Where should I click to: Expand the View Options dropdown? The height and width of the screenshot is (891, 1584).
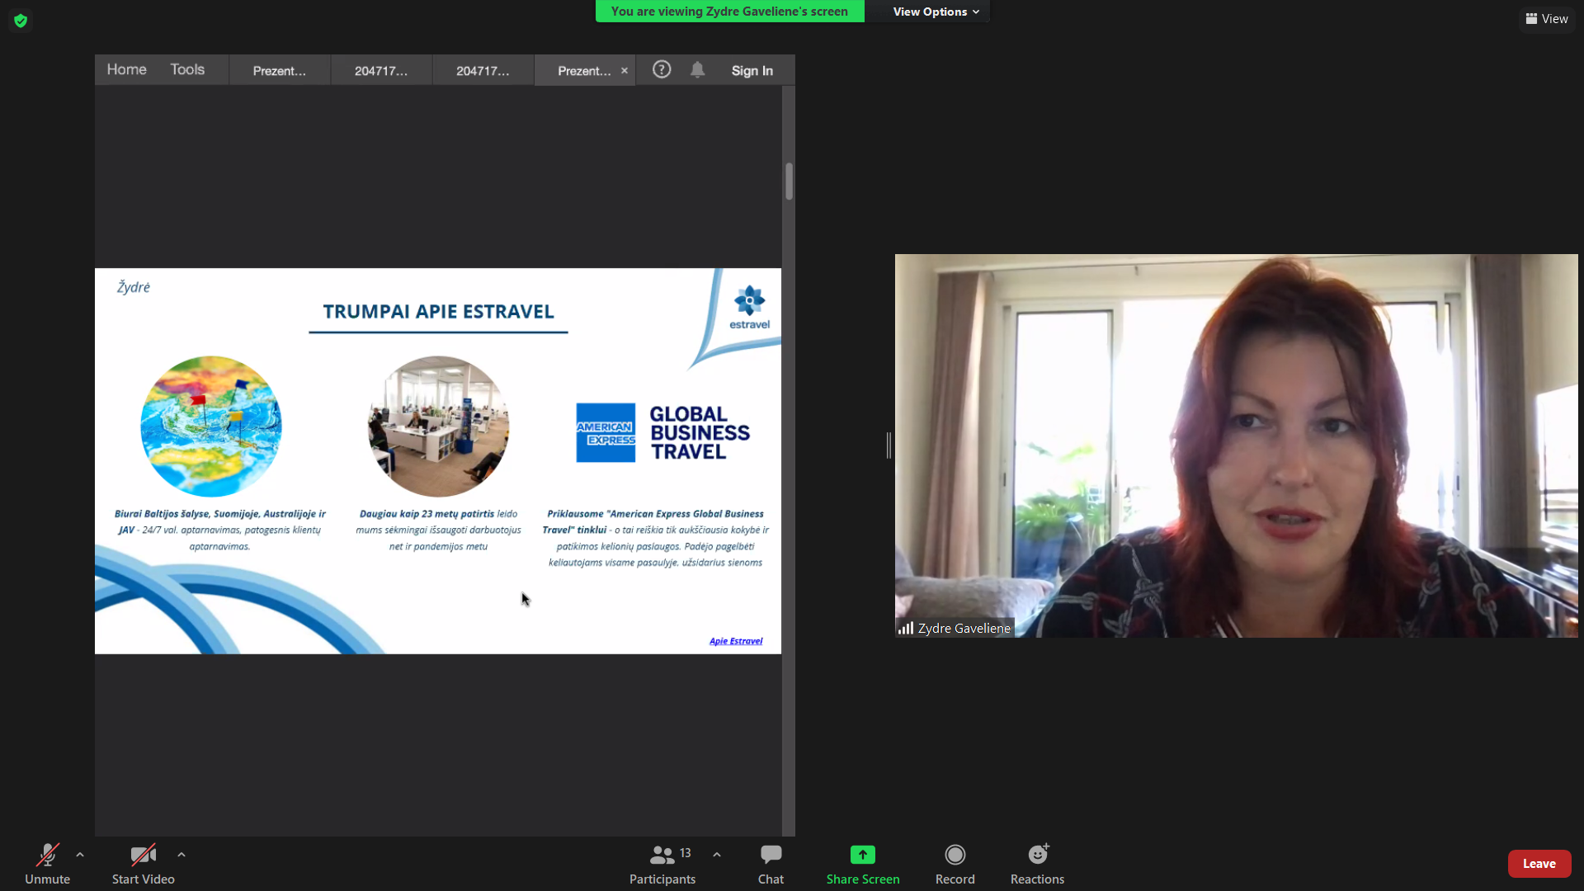pyautogui.click(x=936, y=12)
